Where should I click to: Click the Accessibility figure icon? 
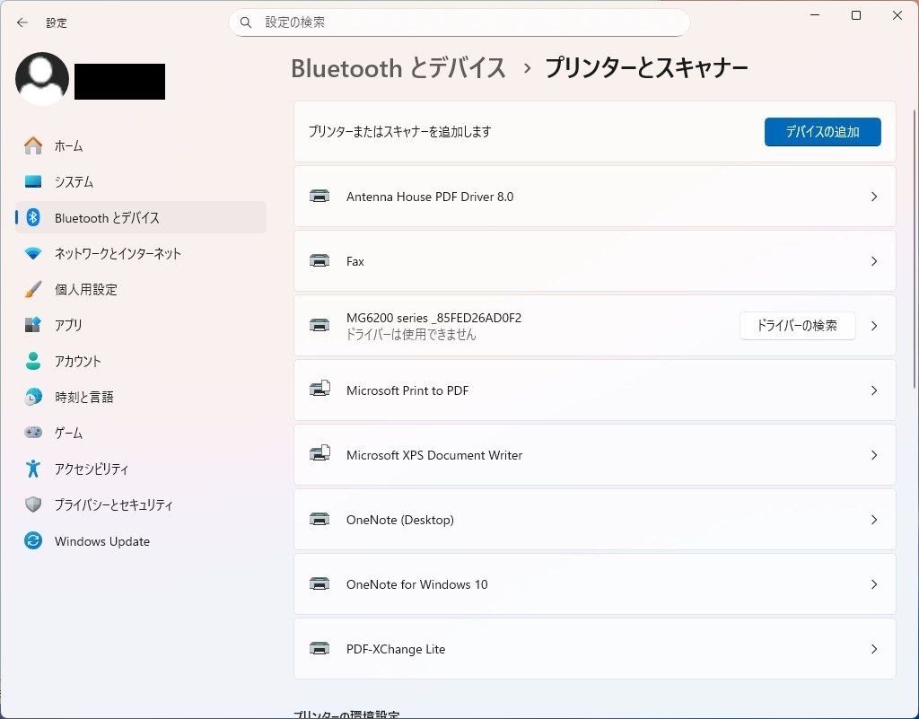point(33,469)
